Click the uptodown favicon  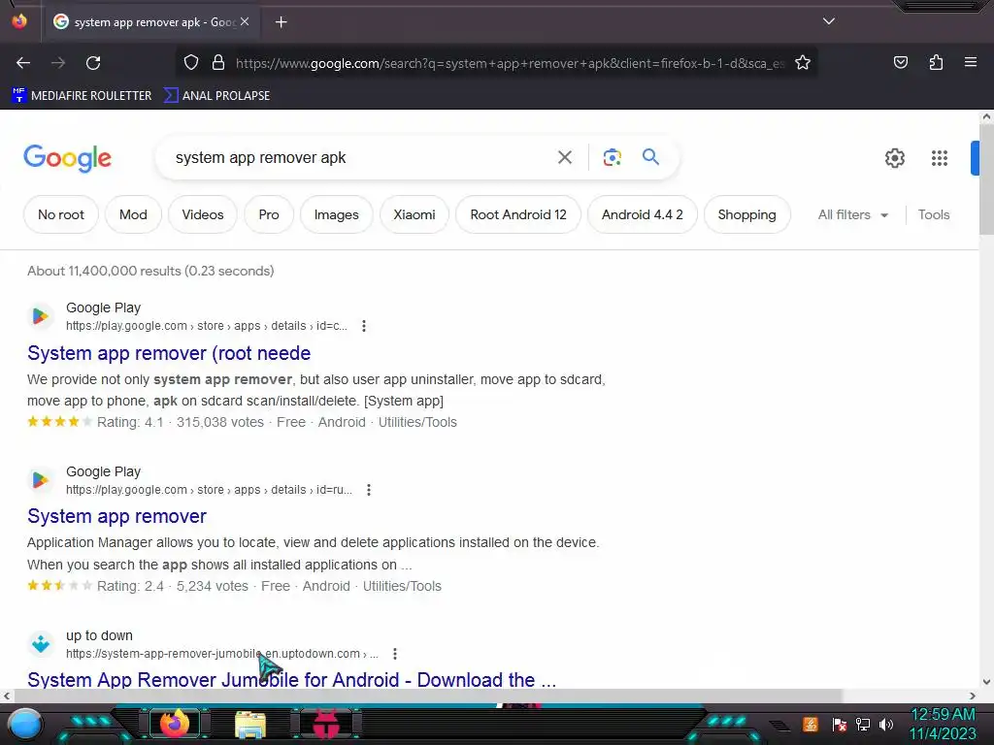41,644
